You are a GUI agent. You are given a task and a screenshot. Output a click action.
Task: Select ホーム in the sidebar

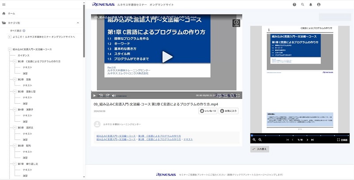pyautogui.click(x=12, y=14)
